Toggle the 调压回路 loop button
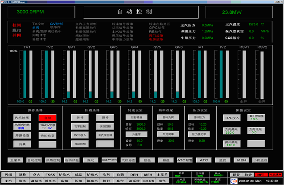 [105, 126]
